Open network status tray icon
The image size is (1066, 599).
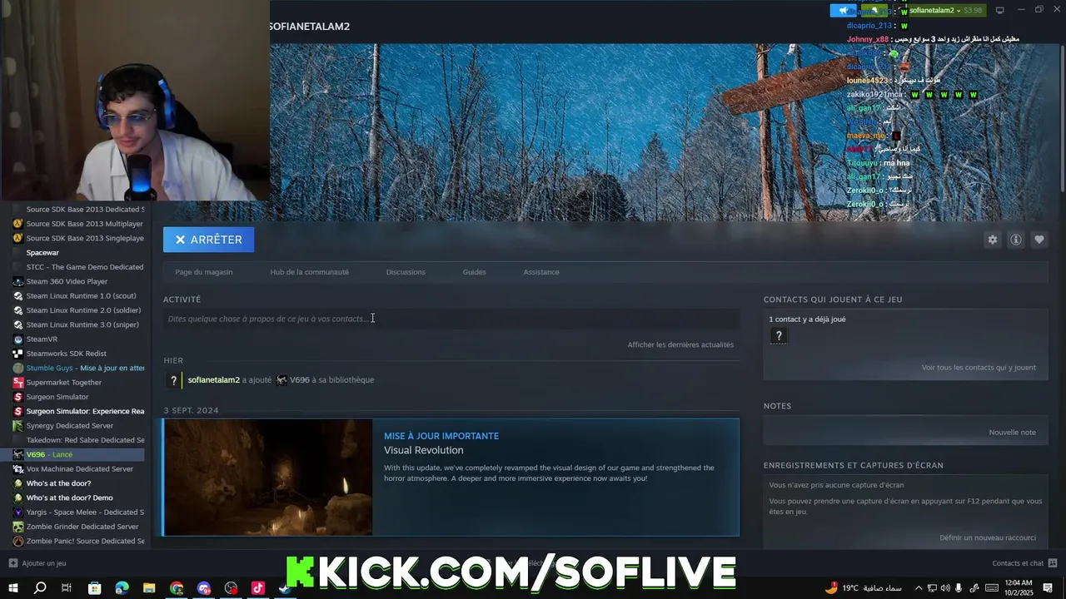[933, 588]
